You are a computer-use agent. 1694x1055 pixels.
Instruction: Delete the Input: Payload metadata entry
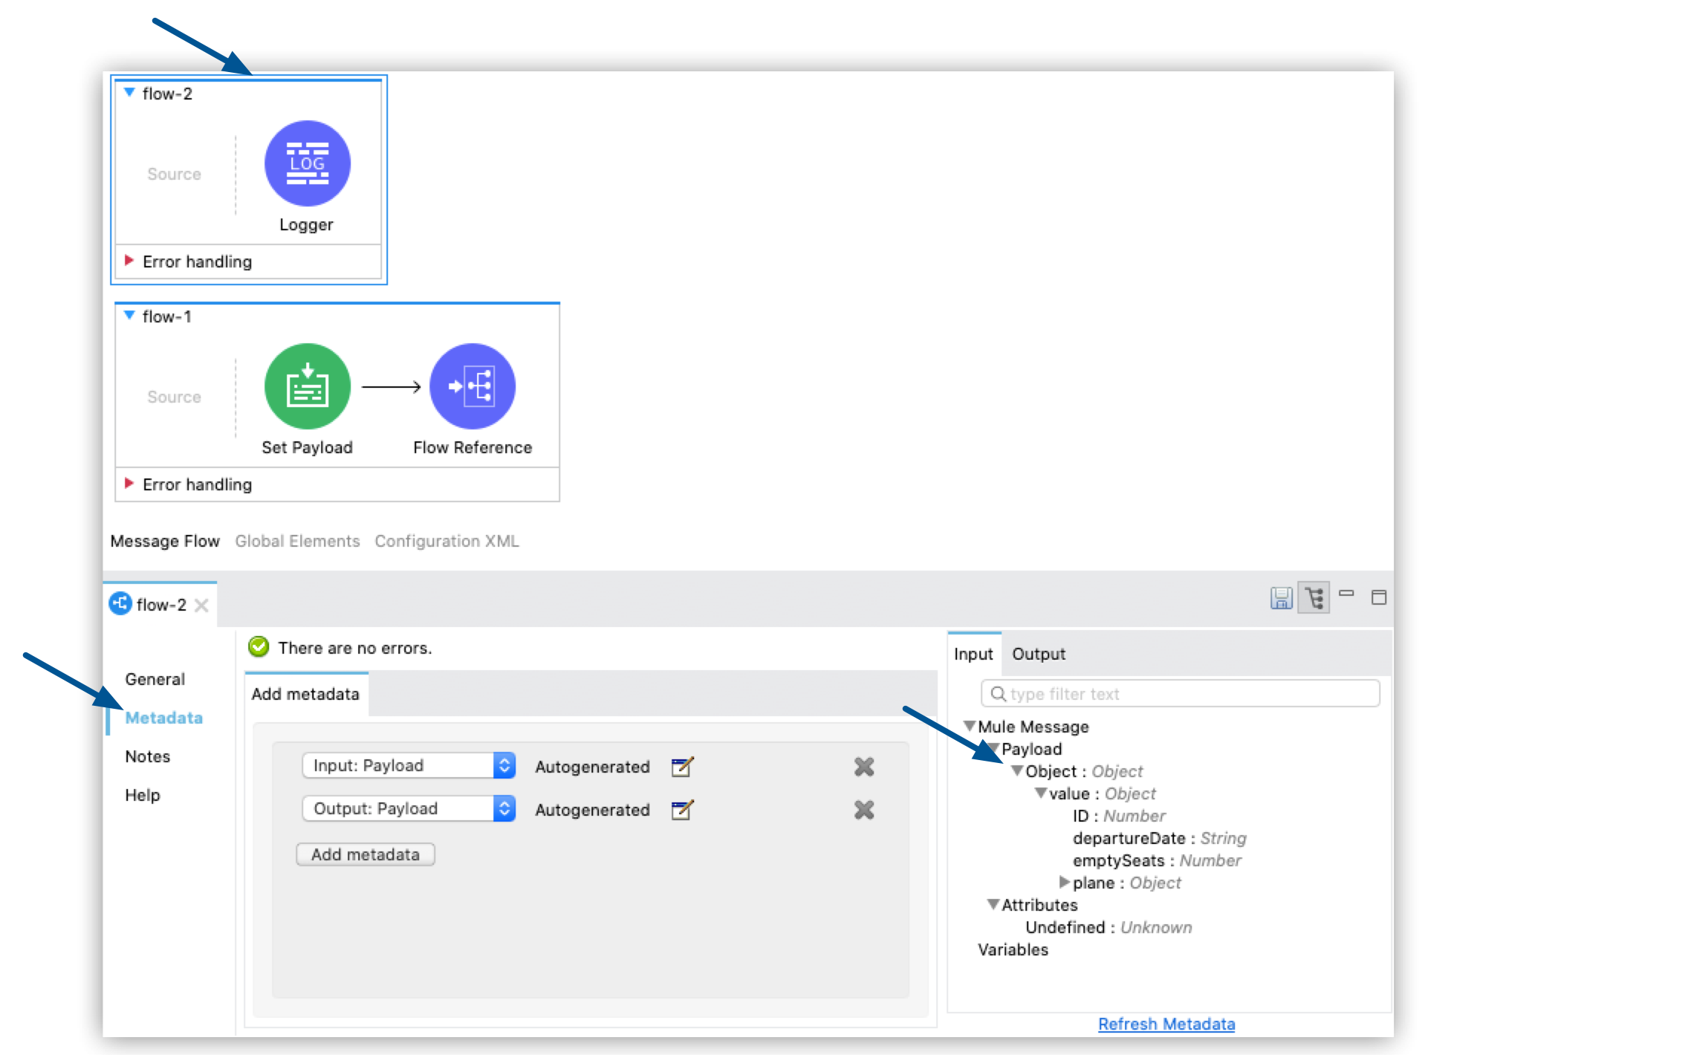(x=863, y=767)
